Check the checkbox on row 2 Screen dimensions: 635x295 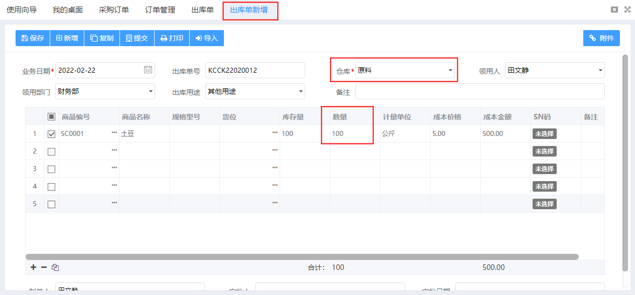(51, 151)
